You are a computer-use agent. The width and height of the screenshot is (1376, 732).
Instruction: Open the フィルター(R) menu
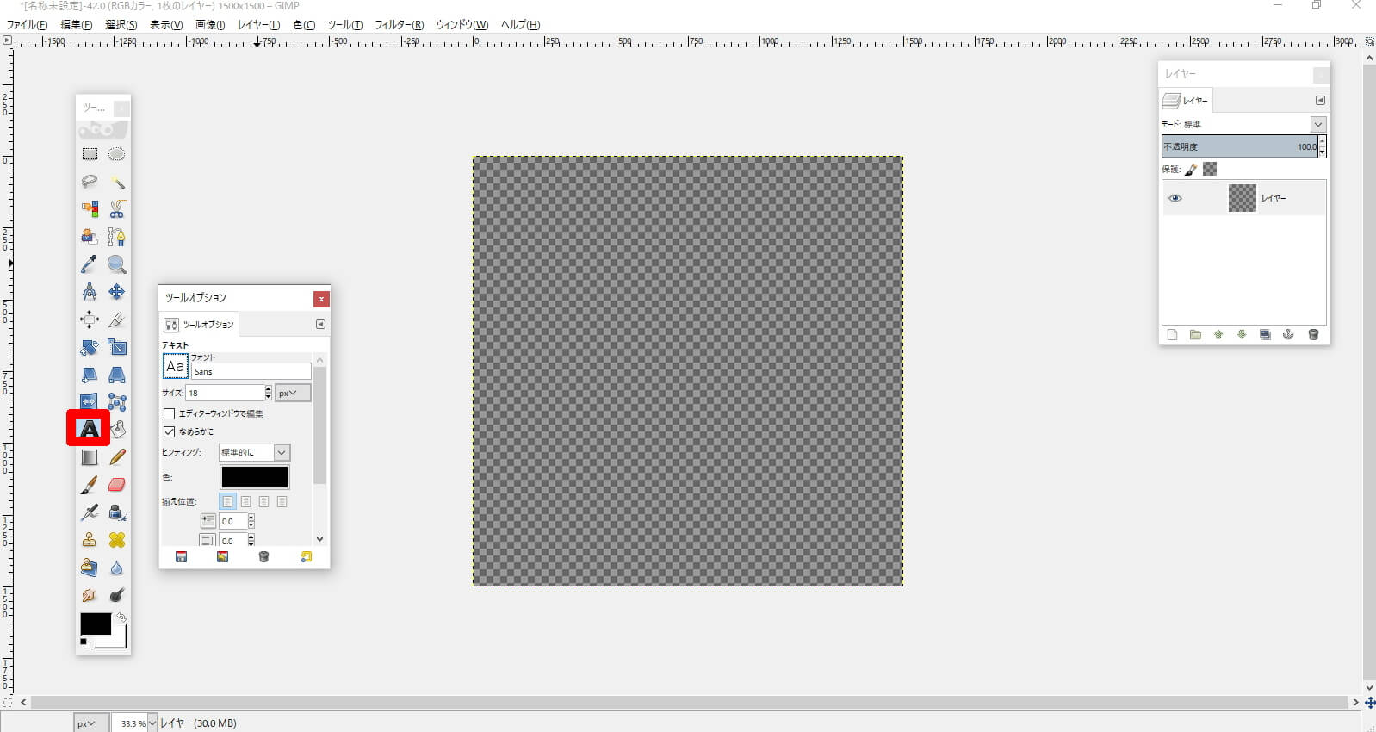point(399,25)
